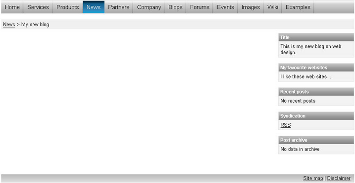355x183 pixels.
Task: Click the 'No data in archive' text
Action: pos(300,149)
